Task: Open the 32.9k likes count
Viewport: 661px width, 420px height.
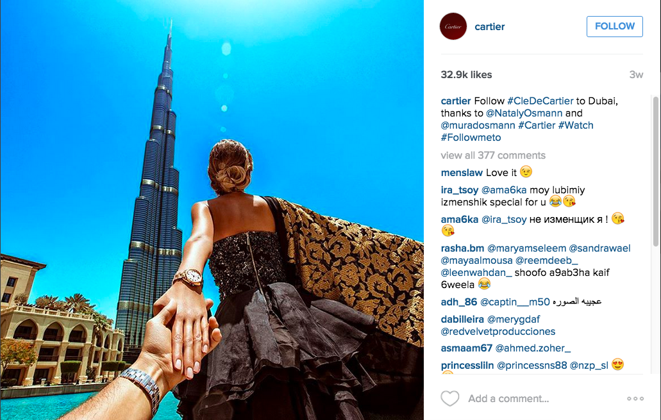Action: coord(466,75)
